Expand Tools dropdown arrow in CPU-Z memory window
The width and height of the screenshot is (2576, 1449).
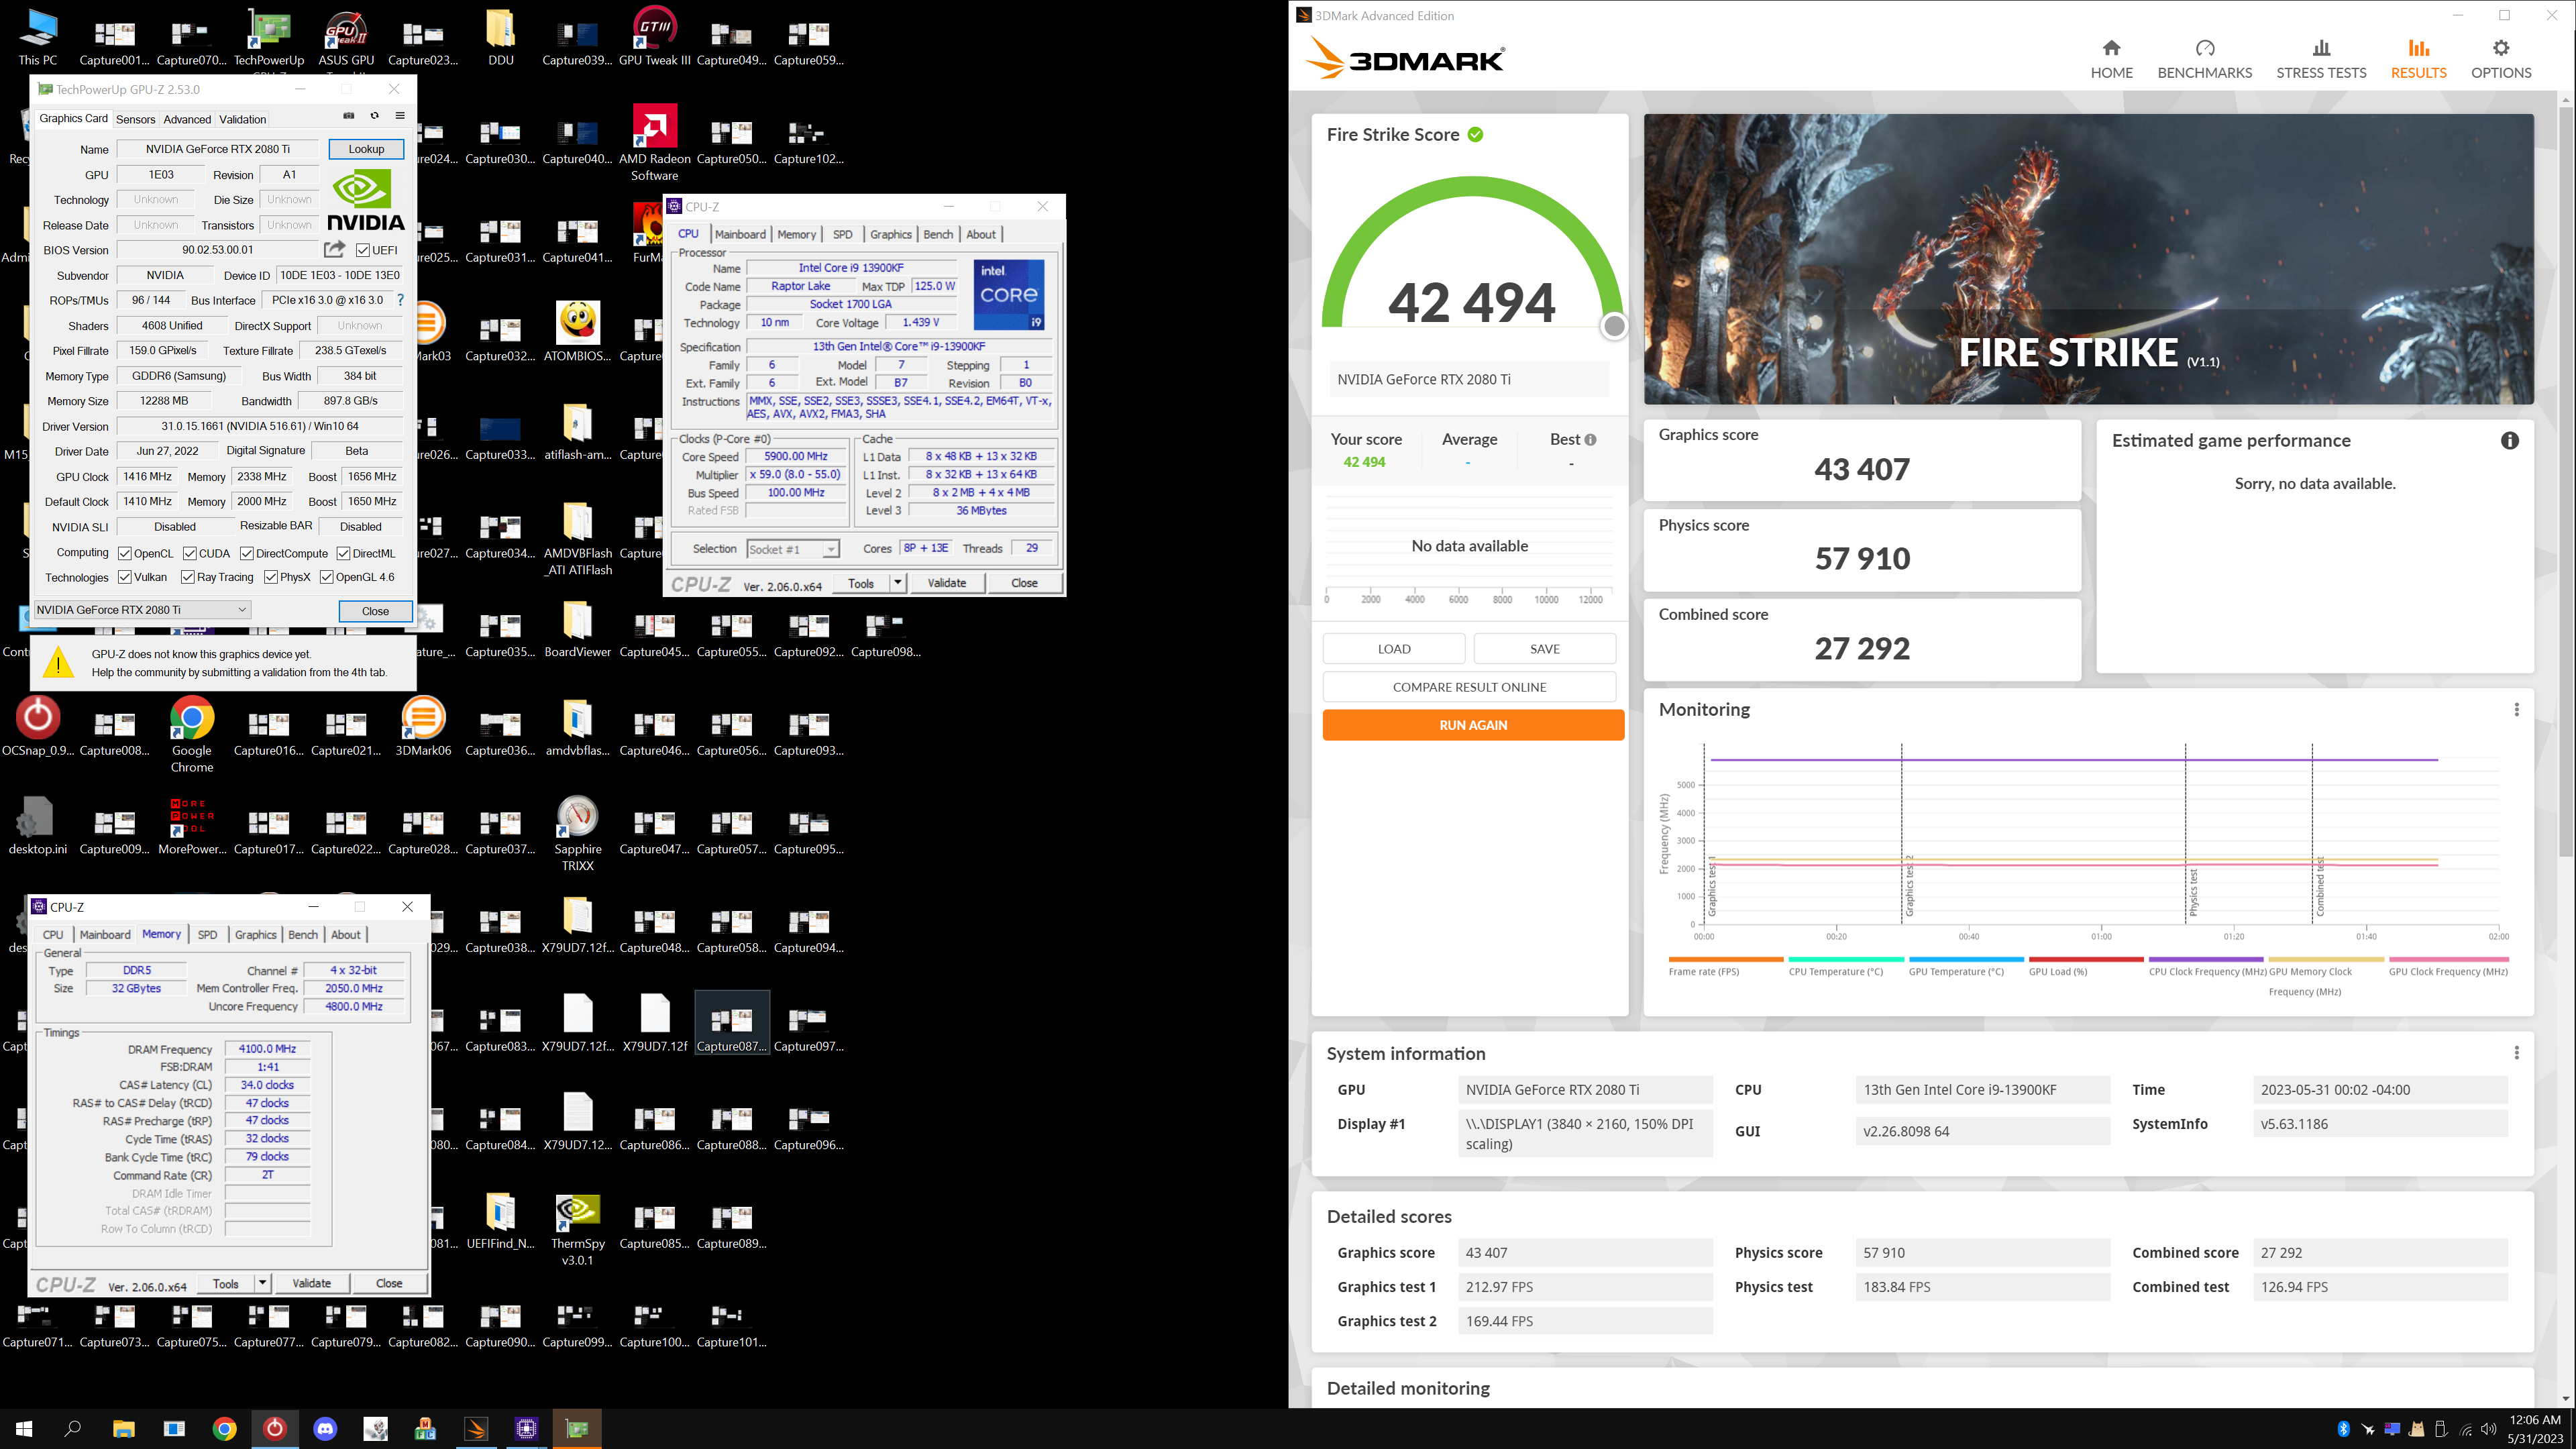[262, 1283]
